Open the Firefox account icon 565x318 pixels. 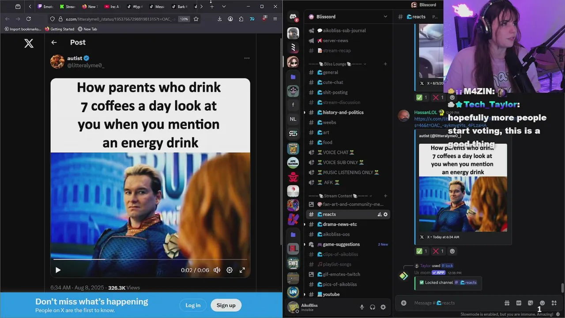[x=230, y=19]
